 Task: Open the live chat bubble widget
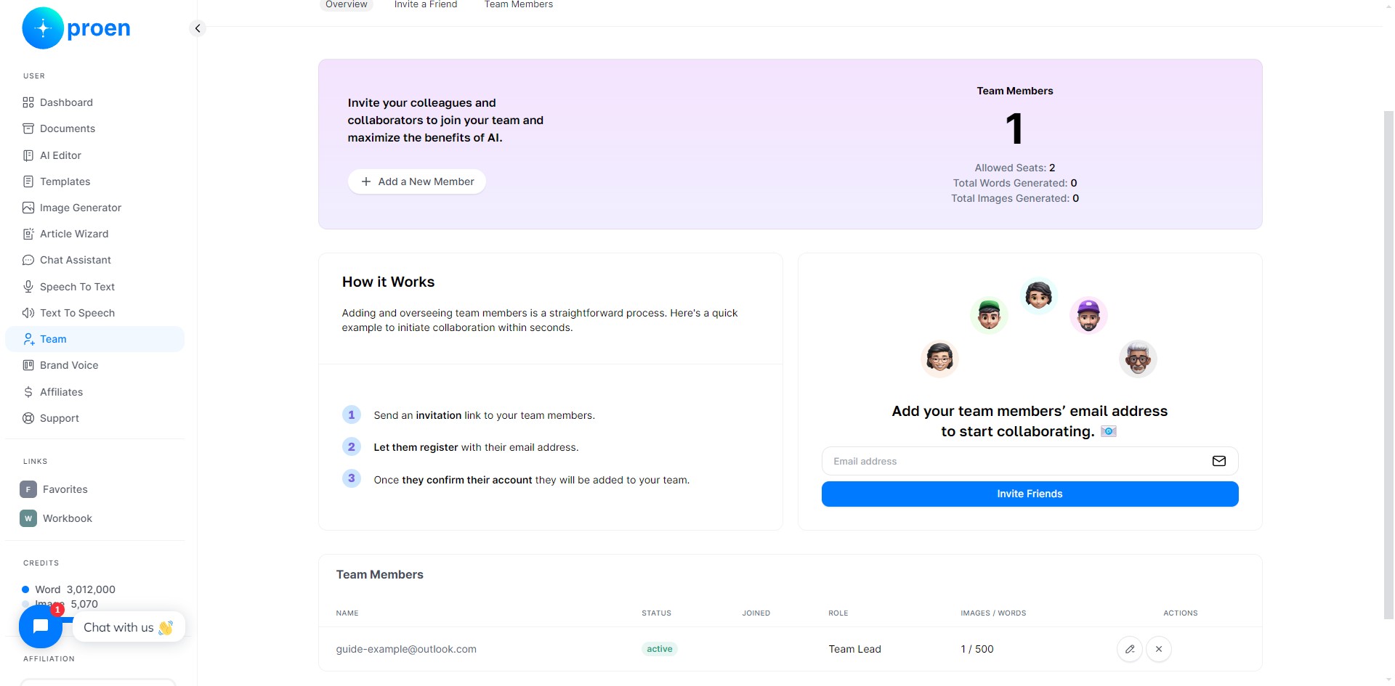click(41, 626)
